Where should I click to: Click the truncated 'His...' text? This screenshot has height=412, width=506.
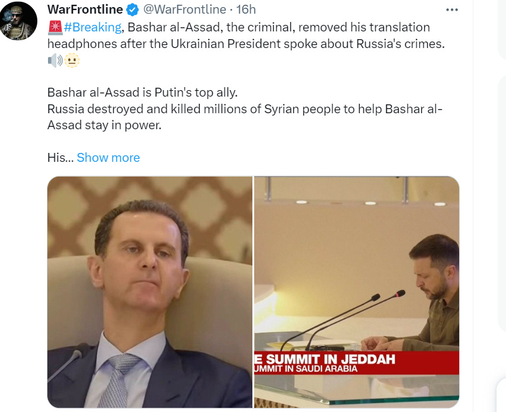pos(60,158)
